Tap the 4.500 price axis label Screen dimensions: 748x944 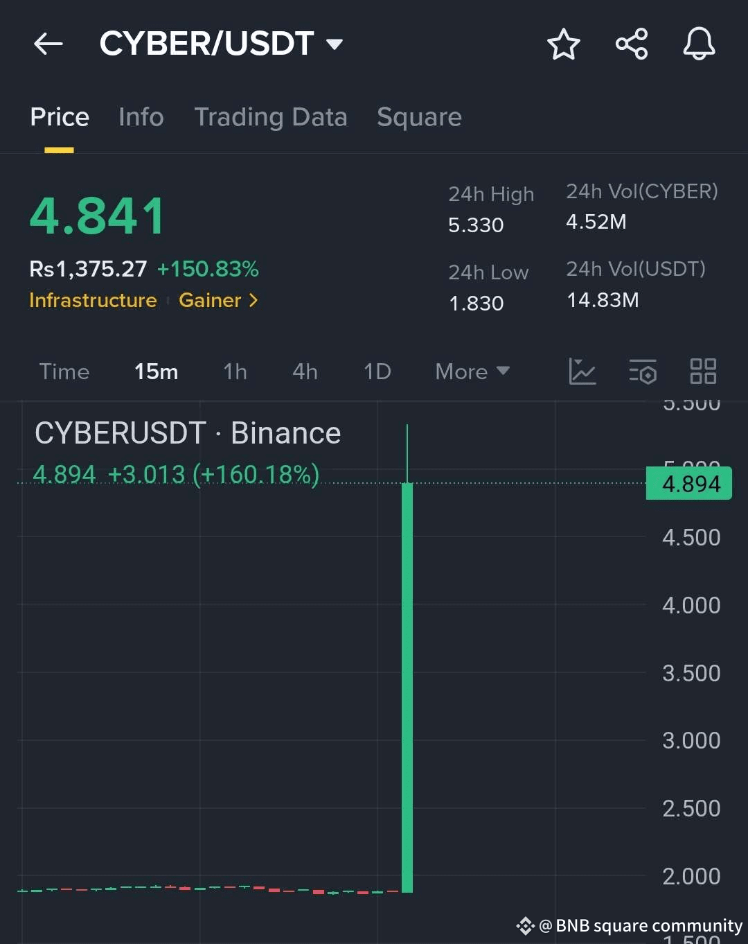(691, 538)
